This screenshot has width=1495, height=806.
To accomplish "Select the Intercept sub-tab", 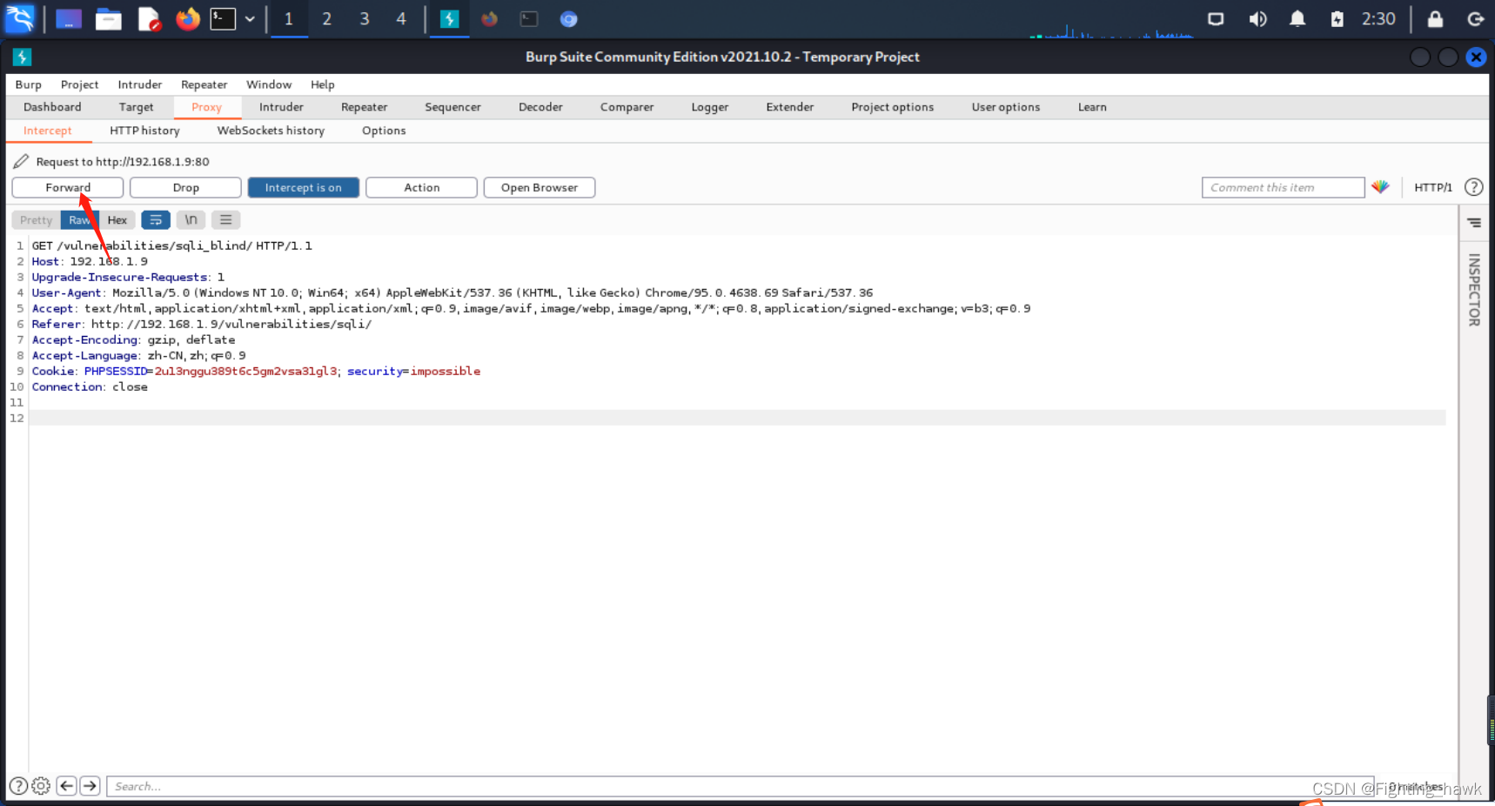I will click(48, 131).
